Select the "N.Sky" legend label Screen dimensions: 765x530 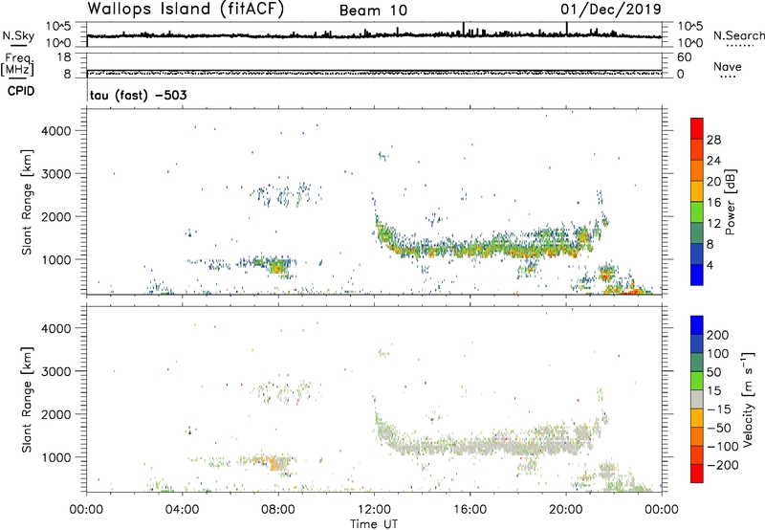18,35
